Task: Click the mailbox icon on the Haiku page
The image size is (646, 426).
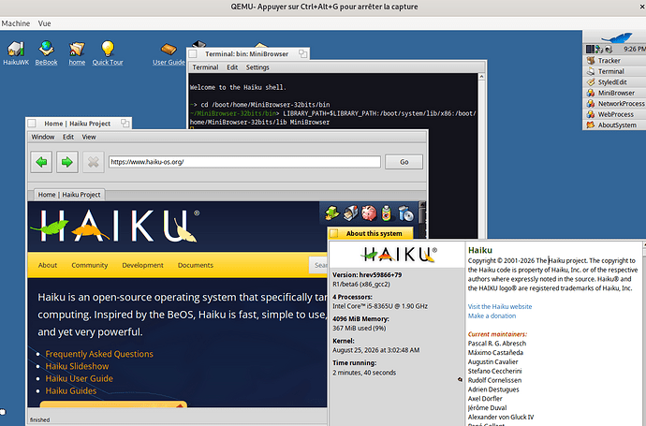Action: (350, 213)
